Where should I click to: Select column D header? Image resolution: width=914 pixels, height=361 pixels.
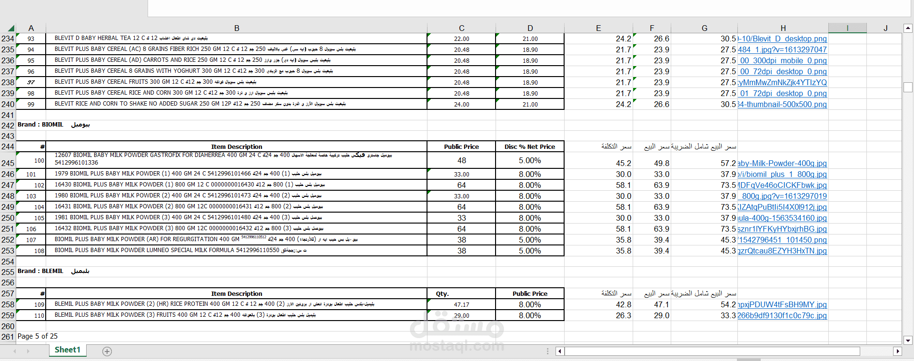[x=530, y=28]
